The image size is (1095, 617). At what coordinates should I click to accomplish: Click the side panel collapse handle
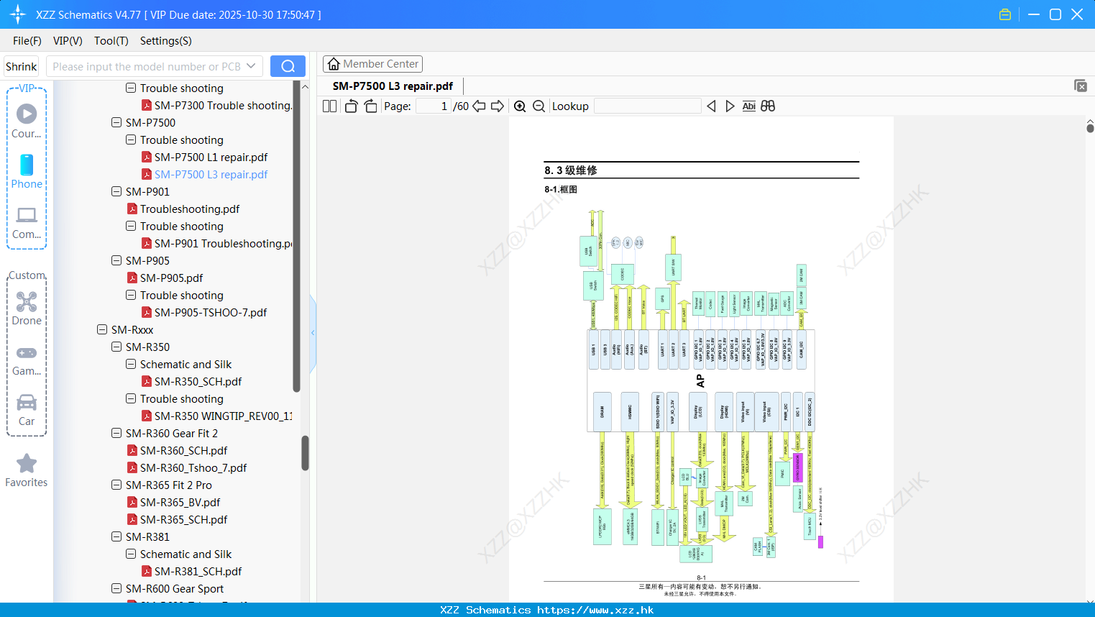pos(313,333)
